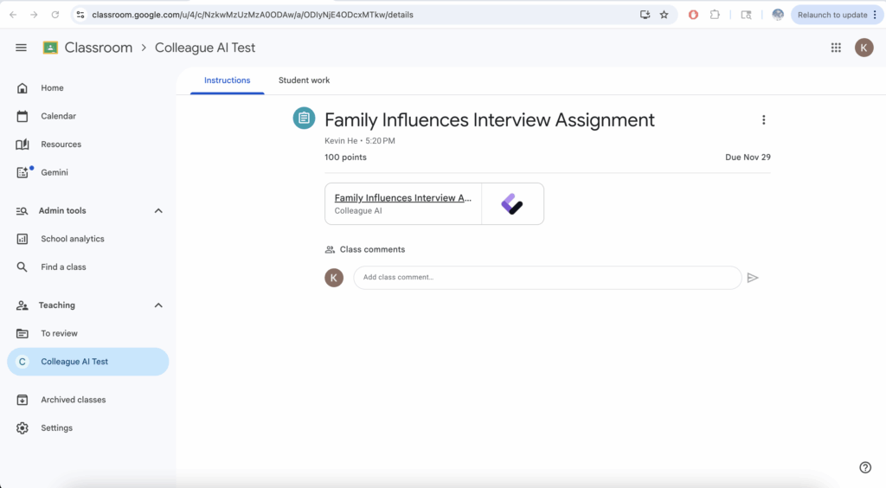The height and width of the screenshot is (488, 886).
Task: Open Chrome three-dot menu next to Relaunch
Action: coord(875,15)
